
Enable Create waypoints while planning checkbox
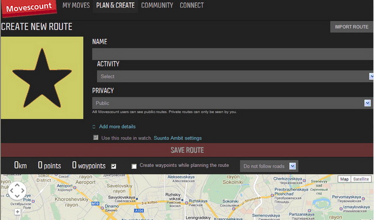(x=134, y=166)
